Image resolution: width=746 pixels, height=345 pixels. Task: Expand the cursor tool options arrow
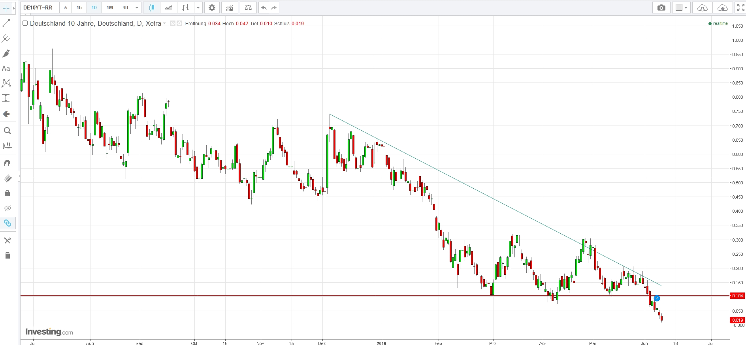click(14, 8)
